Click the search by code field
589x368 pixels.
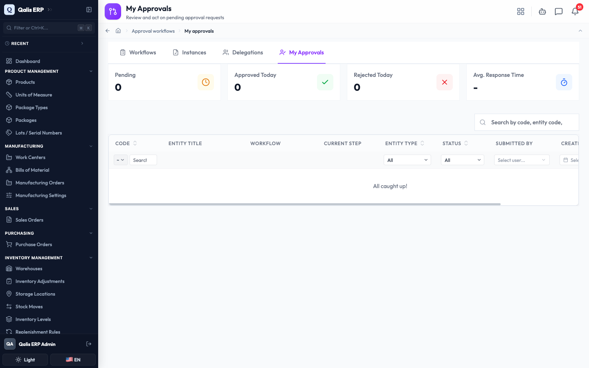[x=527, y=122]
